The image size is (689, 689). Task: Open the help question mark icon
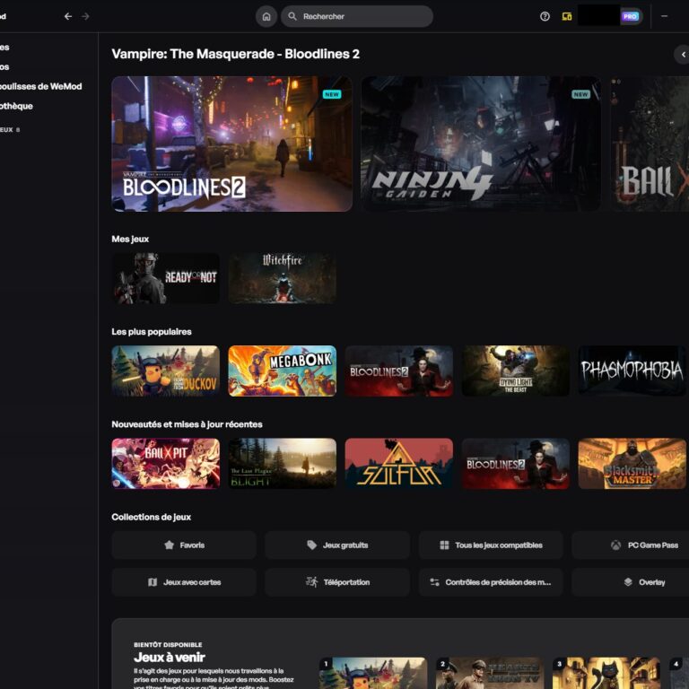coord(545,16)
